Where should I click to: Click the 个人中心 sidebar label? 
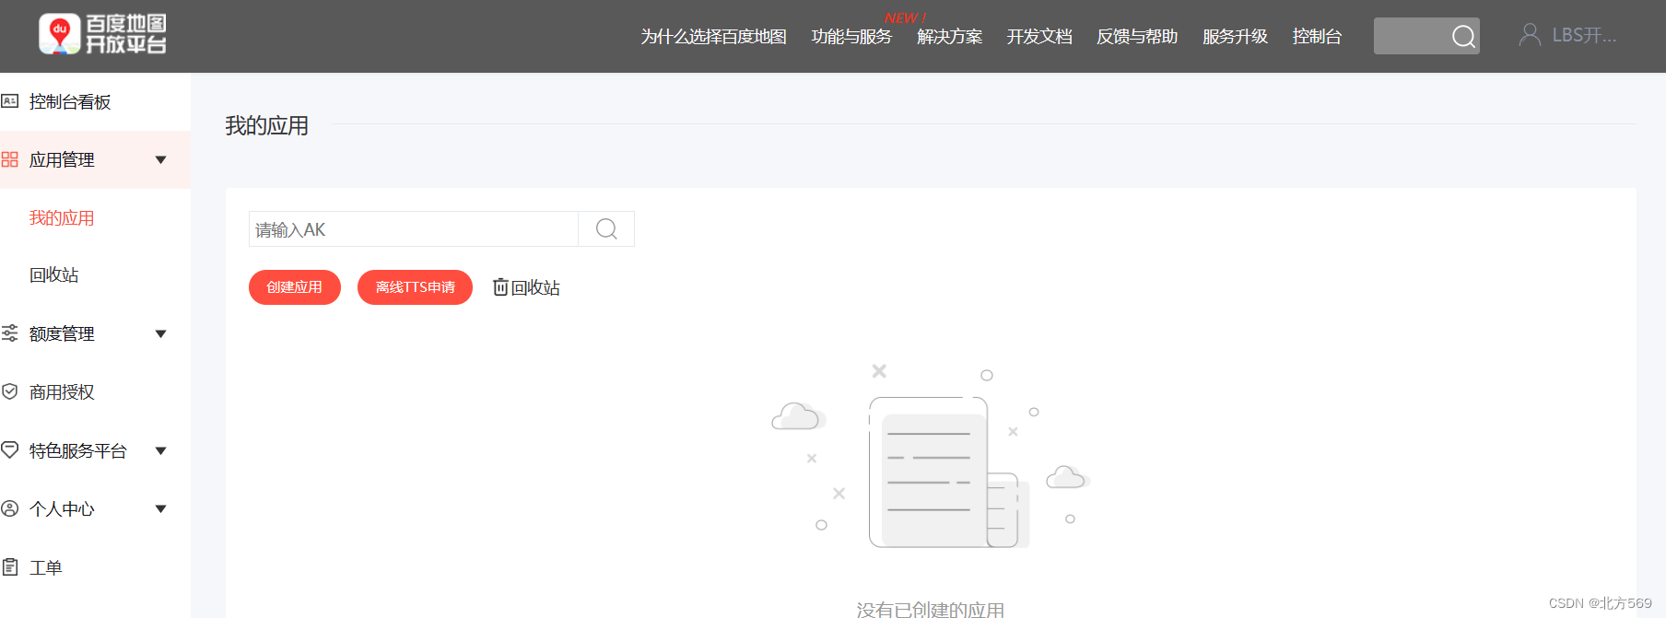coord(62,508)
